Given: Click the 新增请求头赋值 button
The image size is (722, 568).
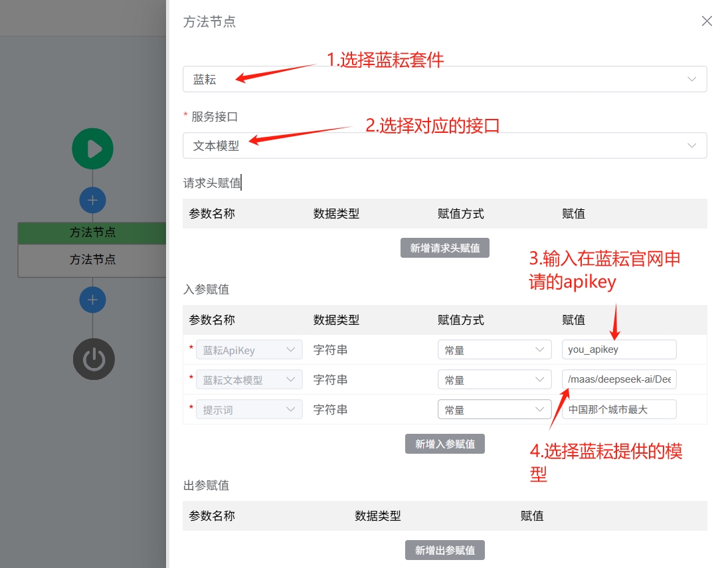Looking at the screenshot, I should coord(444,247).
